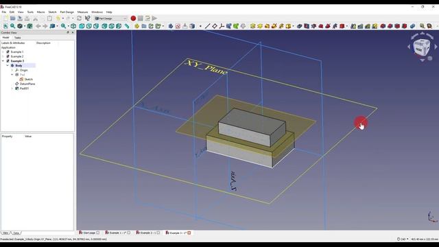Click the Front view cube icon

click(x=82, y=26)
